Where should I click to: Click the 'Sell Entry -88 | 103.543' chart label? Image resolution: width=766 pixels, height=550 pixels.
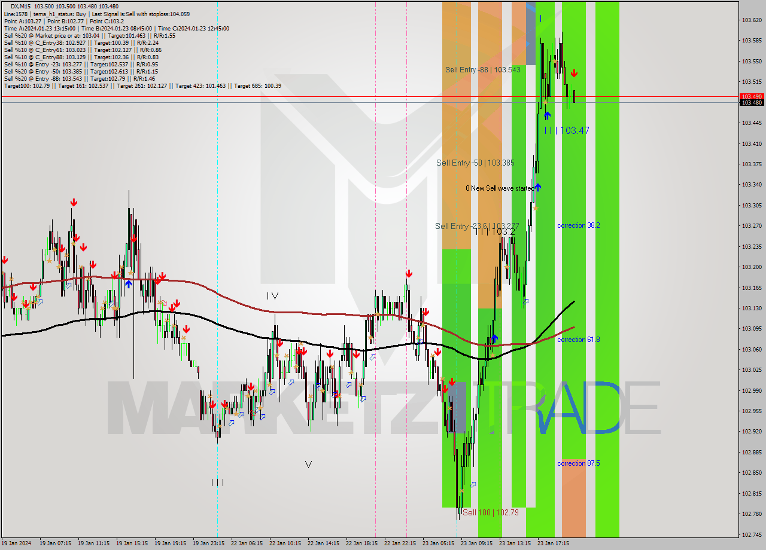click(x=482, y=70)
